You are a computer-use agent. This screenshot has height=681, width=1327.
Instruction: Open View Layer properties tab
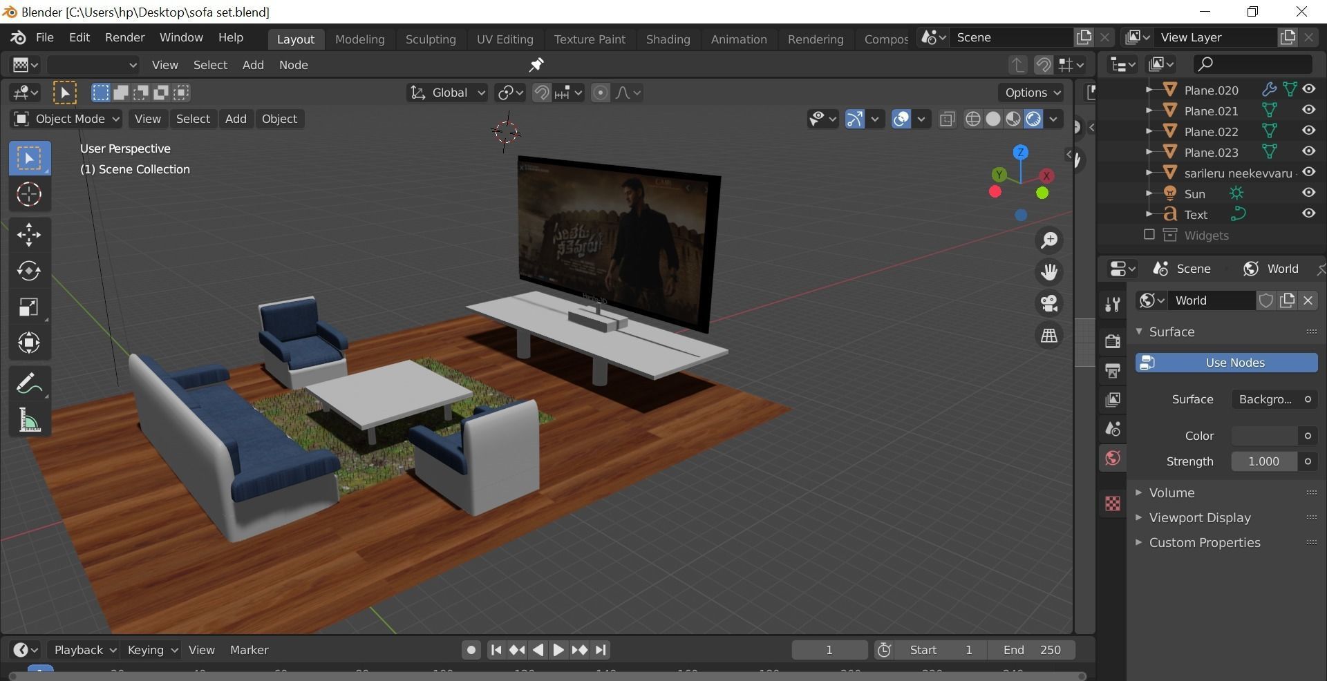click(x=1113, y=400)
